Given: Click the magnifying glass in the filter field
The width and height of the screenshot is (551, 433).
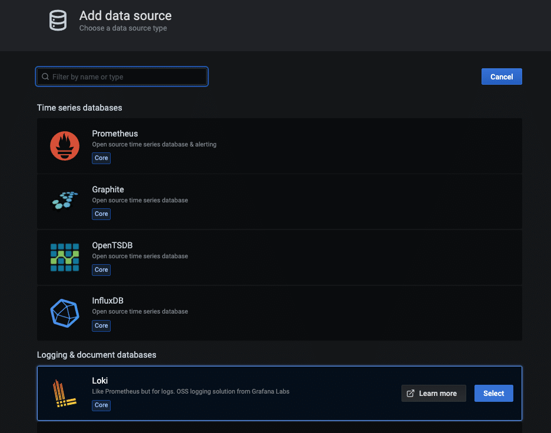Looking at the screenshot, I should (x=45, y=76).
